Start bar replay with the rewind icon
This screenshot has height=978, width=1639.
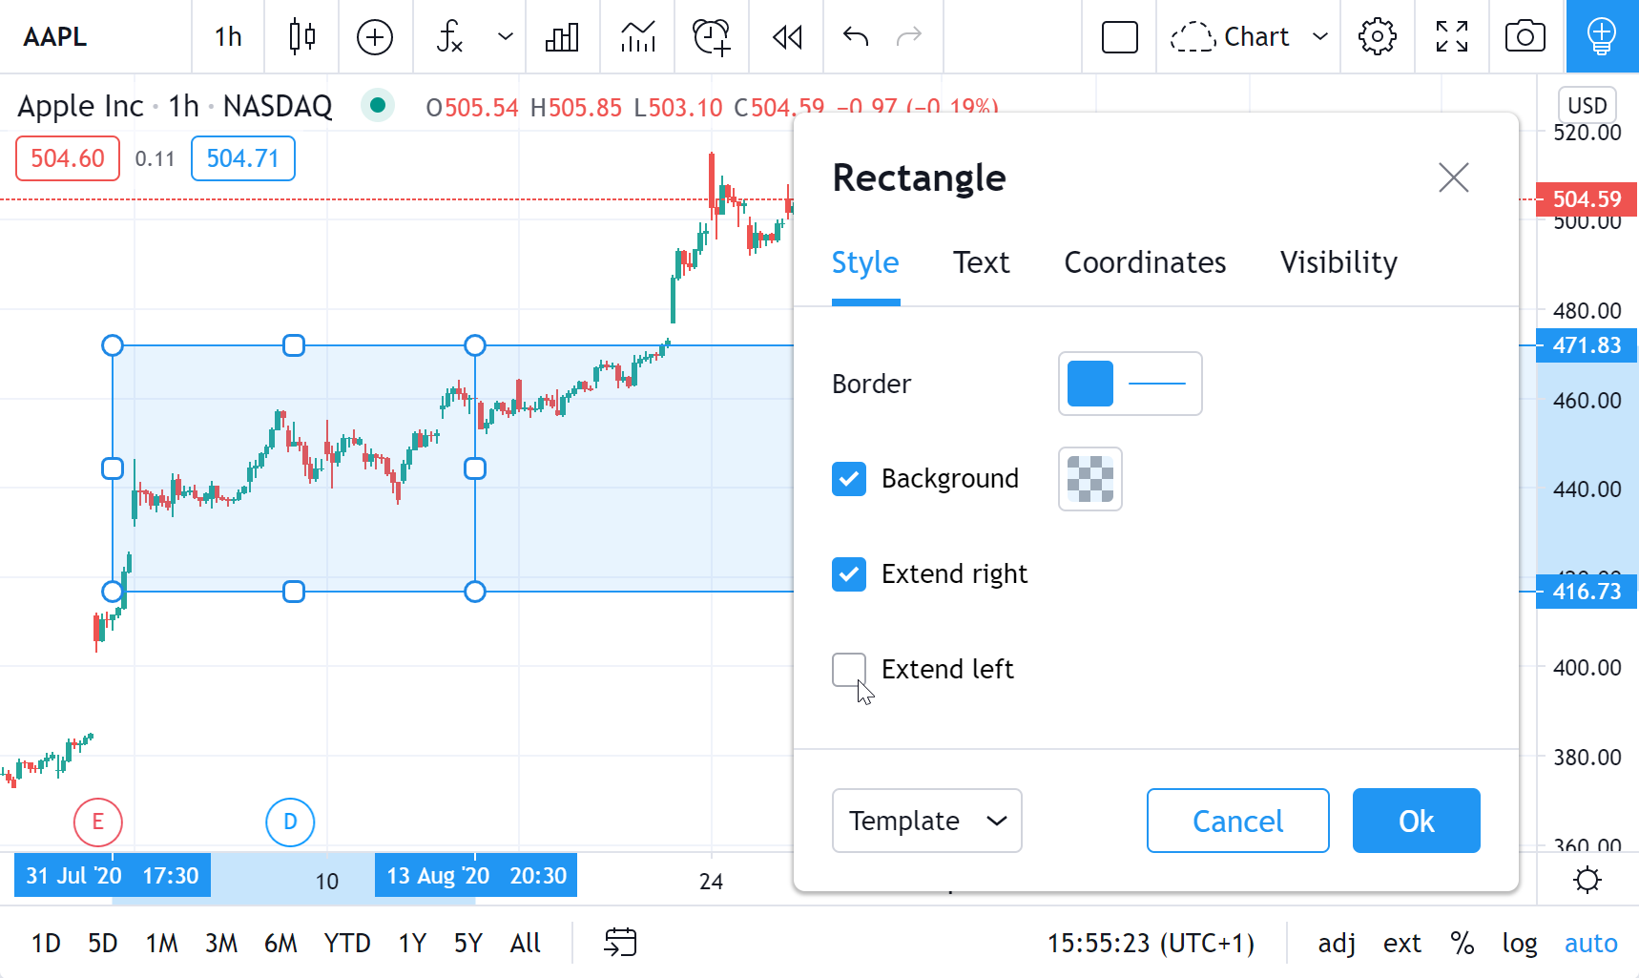click(x=787, y=37)
